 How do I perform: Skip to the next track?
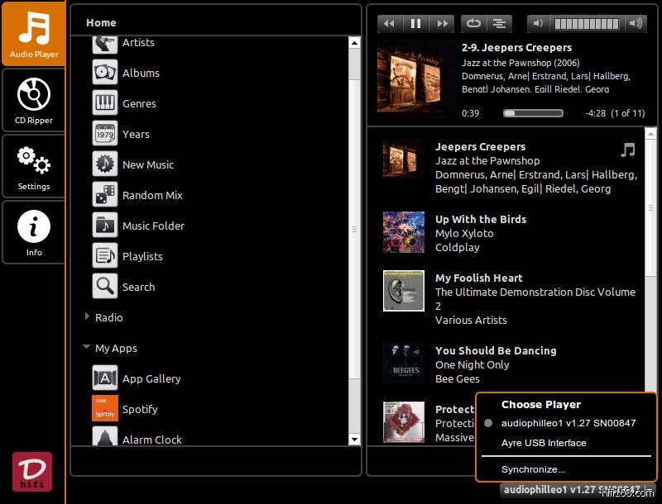(x=443, y=24)
